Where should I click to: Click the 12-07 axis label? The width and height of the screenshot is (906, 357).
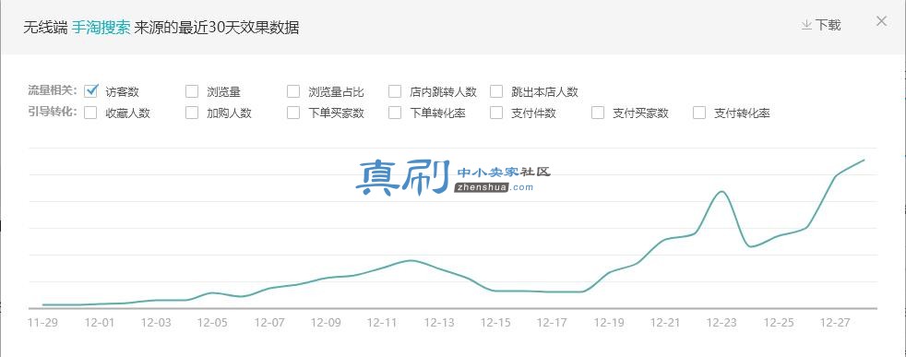click(269, 322)
